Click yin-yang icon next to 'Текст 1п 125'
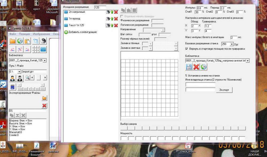267x157 pixels. [x=108, y=25]
